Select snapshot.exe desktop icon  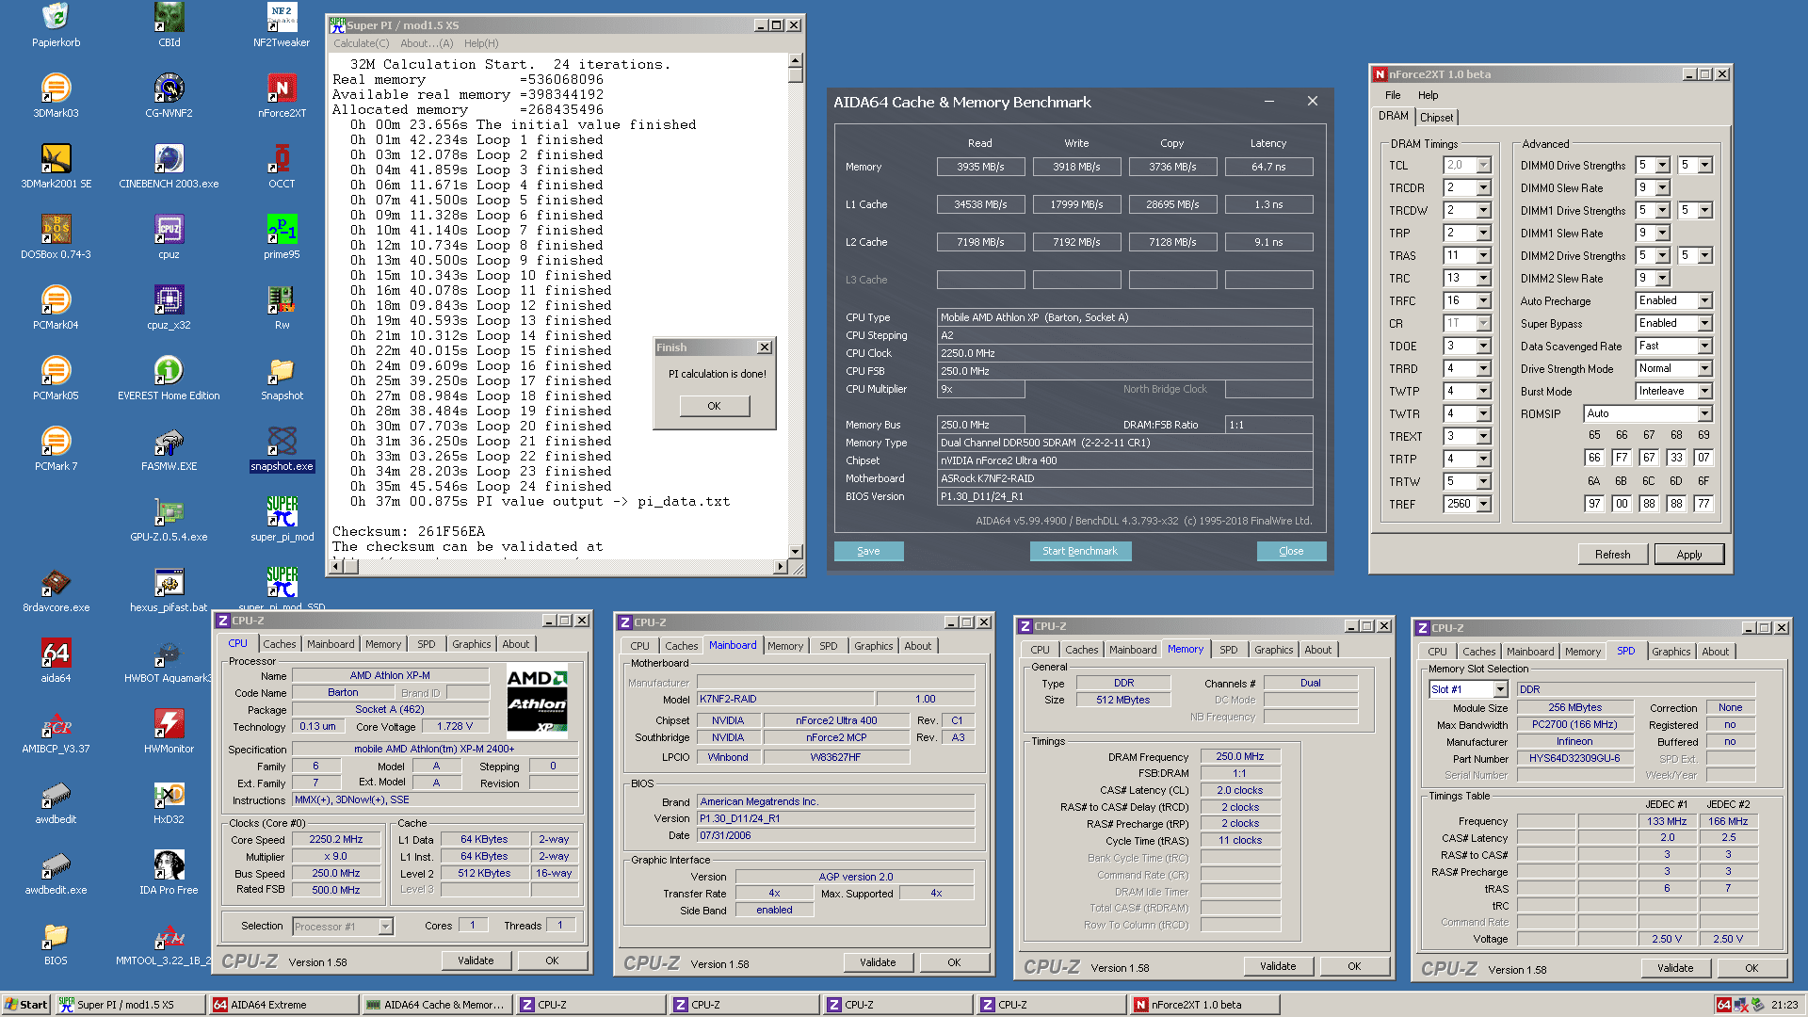point(282,449)
